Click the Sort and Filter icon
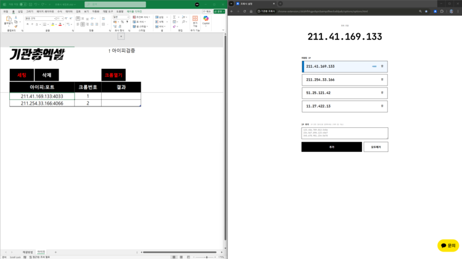Viewport: 462px width, 259px height. (183, 17)
